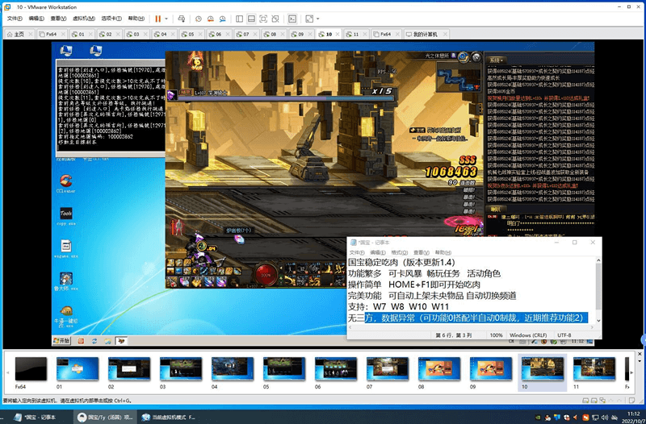Click the stretch guest display icon
Screen dimensions: 646x424
tap(309, 19)
